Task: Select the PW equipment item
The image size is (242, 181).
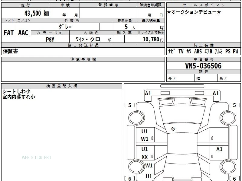Action: [236, 51]
